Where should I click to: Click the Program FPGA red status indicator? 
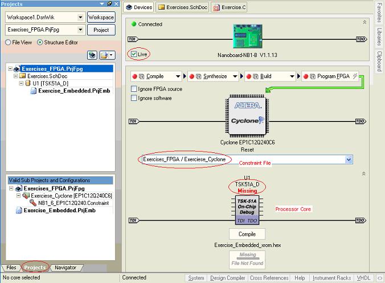306,76
